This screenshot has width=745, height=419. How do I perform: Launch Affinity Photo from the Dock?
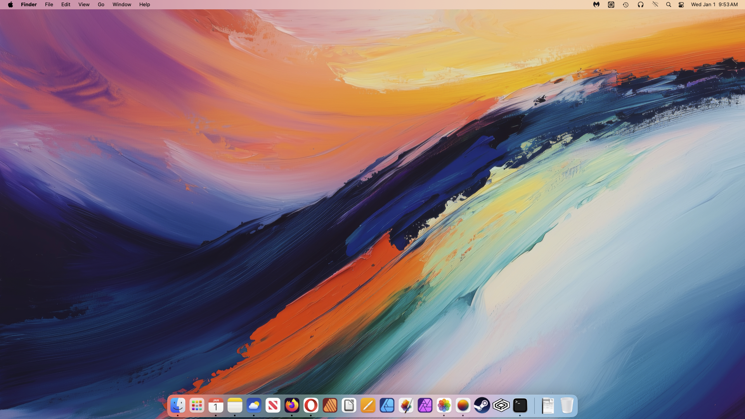coord(425,406)
